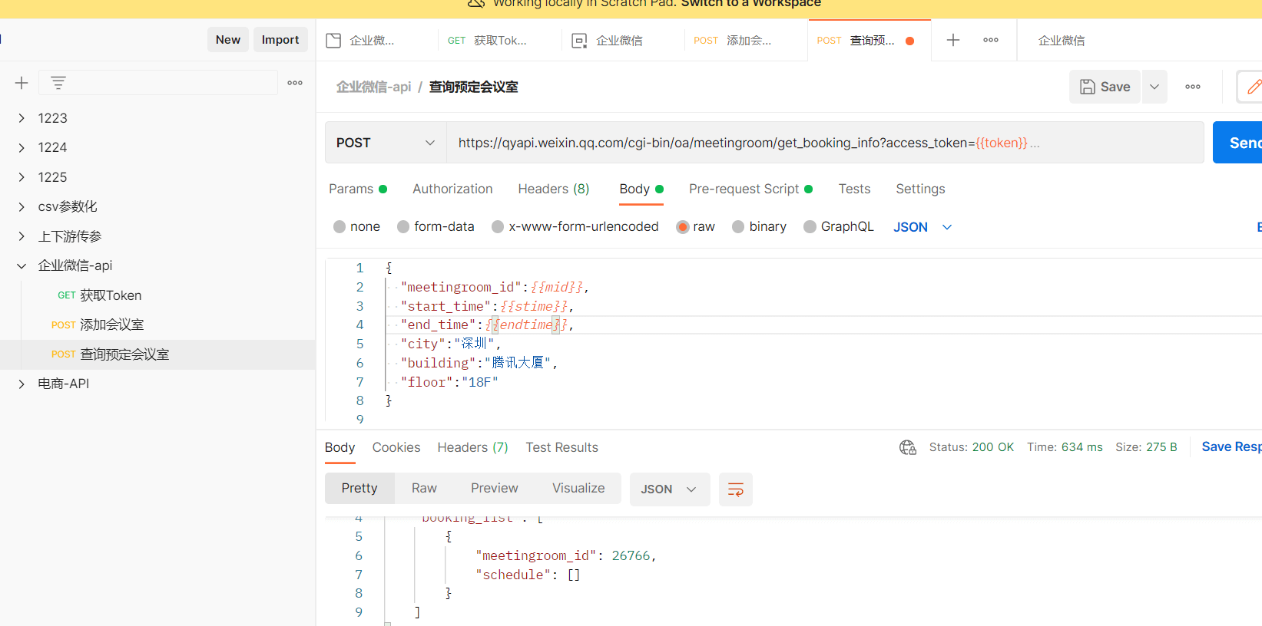Open sidebar options three-dot menu
This screenshot has width=1262, height=626.
295,83
